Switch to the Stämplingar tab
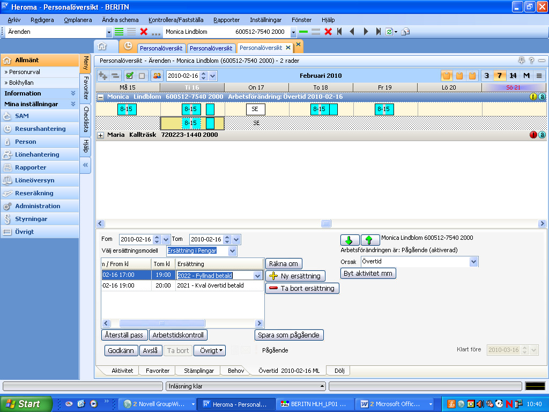The image size is (549, 412). (x=199, y=371)
